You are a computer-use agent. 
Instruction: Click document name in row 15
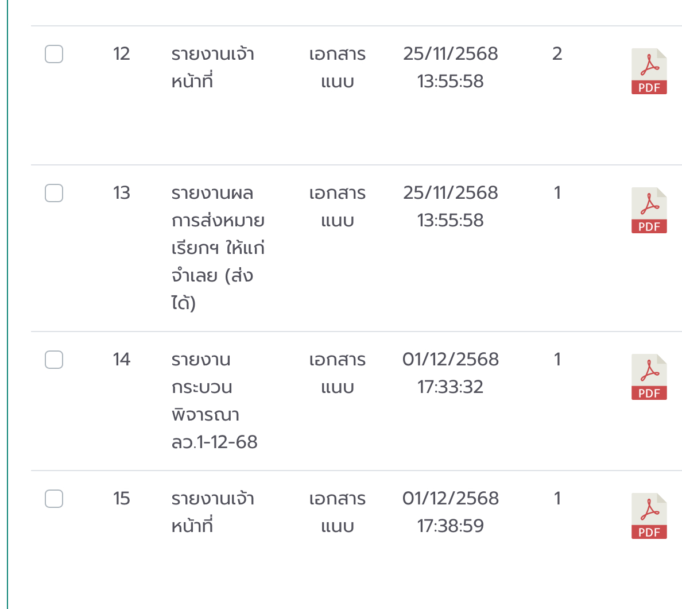(212, 512)
